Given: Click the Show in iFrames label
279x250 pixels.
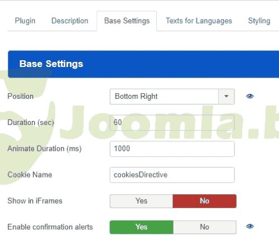Looking at the screenshot, I should click(x=35, y=201).
